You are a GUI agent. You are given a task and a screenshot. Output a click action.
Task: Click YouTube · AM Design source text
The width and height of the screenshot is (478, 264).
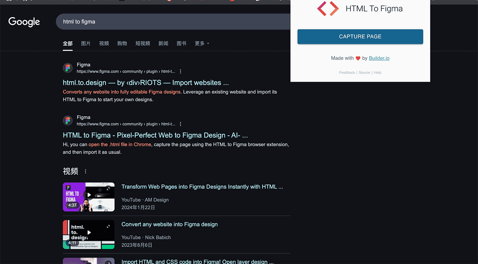tap(145, 200)
